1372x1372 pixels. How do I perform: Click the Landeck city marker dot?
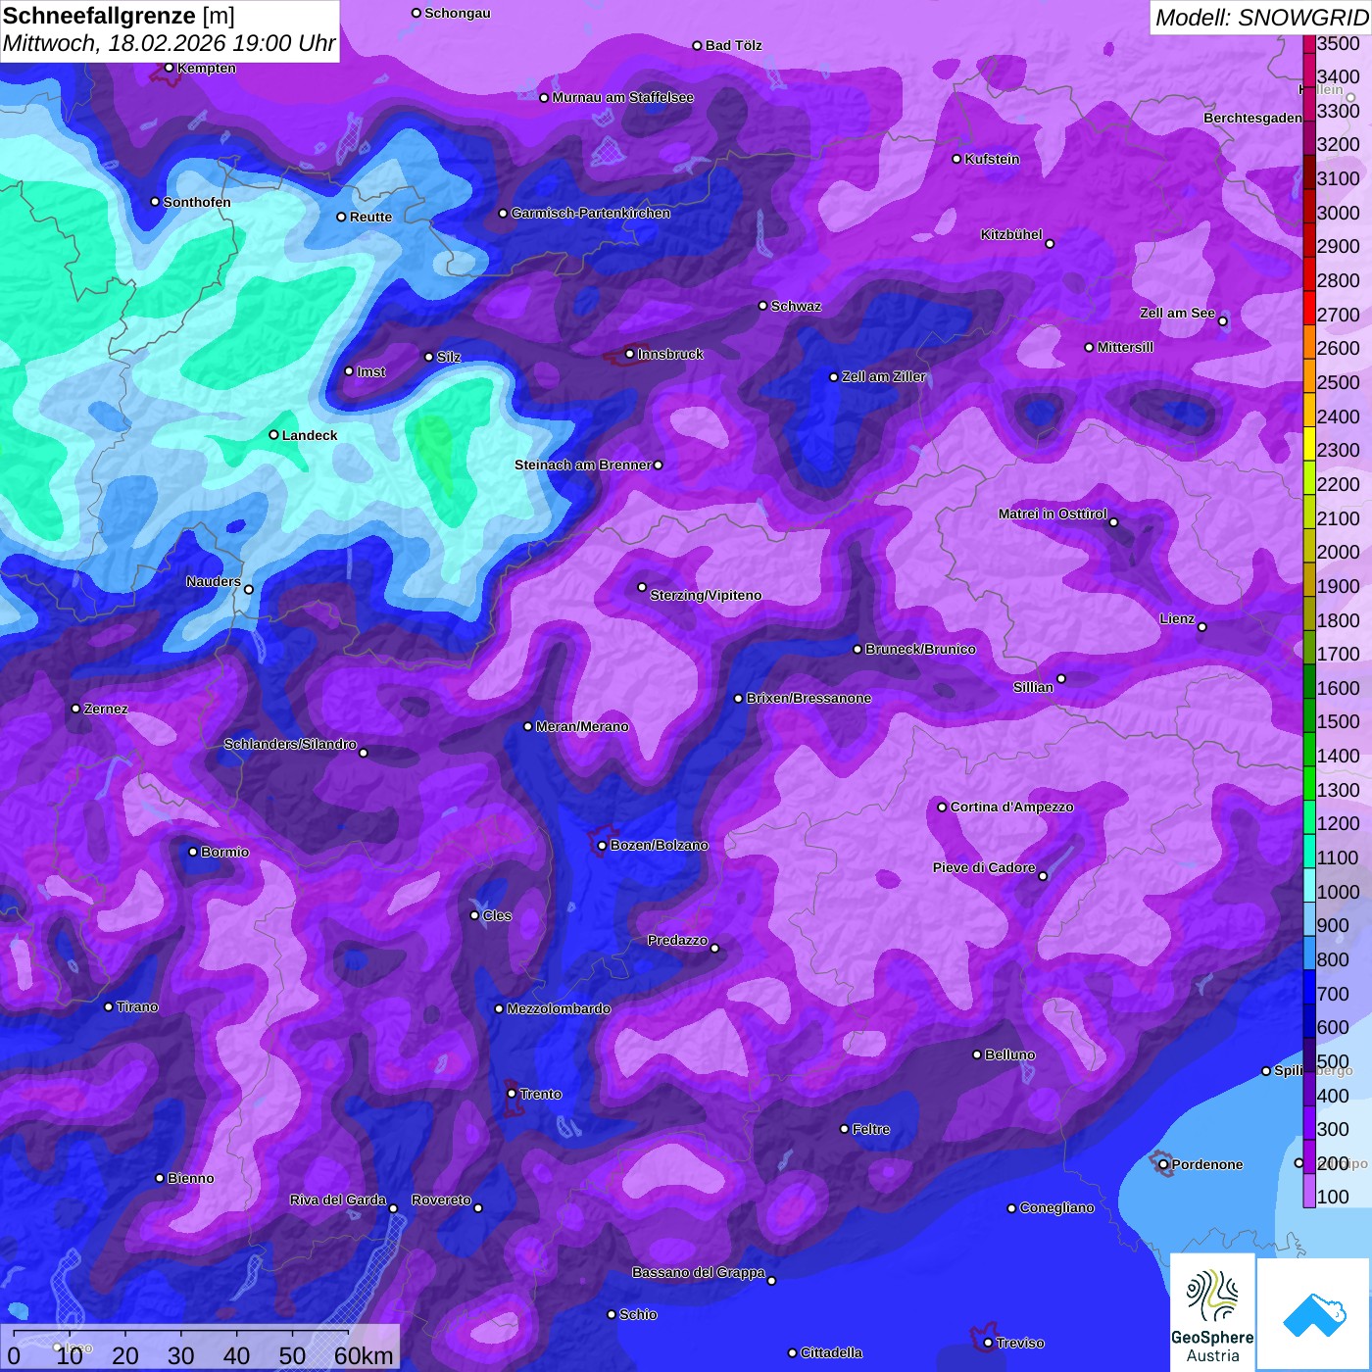tap(274, 435)
